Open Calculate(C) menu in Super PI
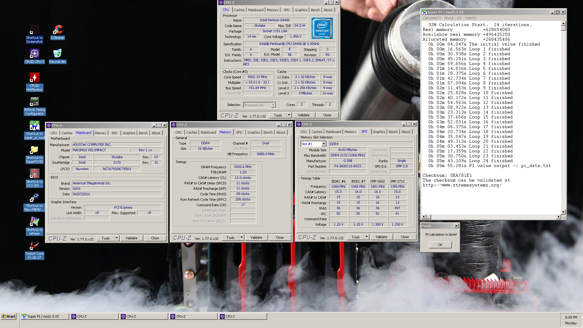 click(432, 18)
